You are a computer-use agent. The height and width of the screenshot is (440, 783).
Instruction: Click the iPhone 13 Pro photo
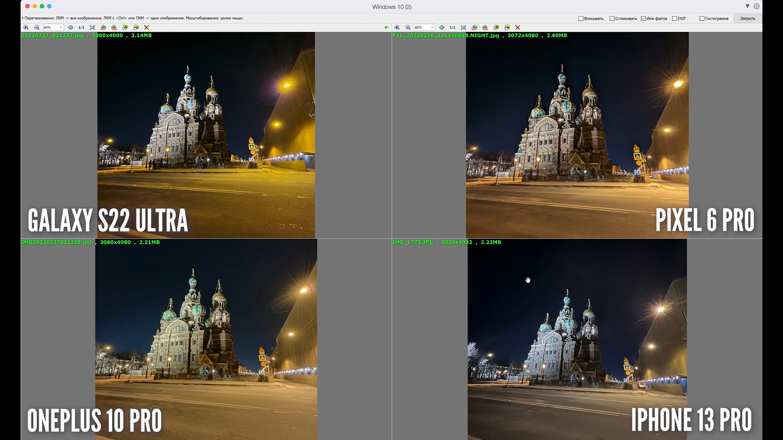point(577,339)
